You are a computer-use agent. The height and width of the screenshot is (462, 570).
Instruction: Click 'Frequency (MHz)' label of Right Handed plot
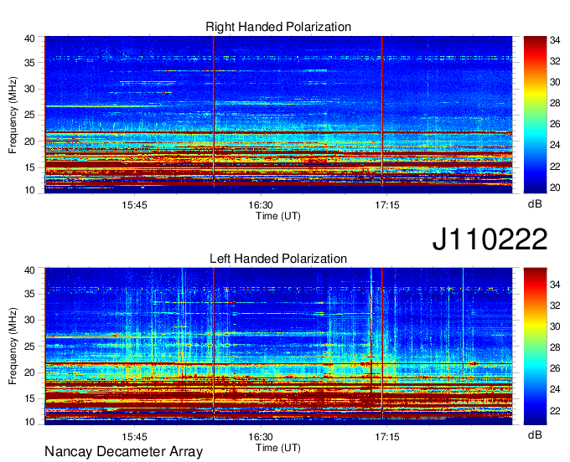[13, 115]
